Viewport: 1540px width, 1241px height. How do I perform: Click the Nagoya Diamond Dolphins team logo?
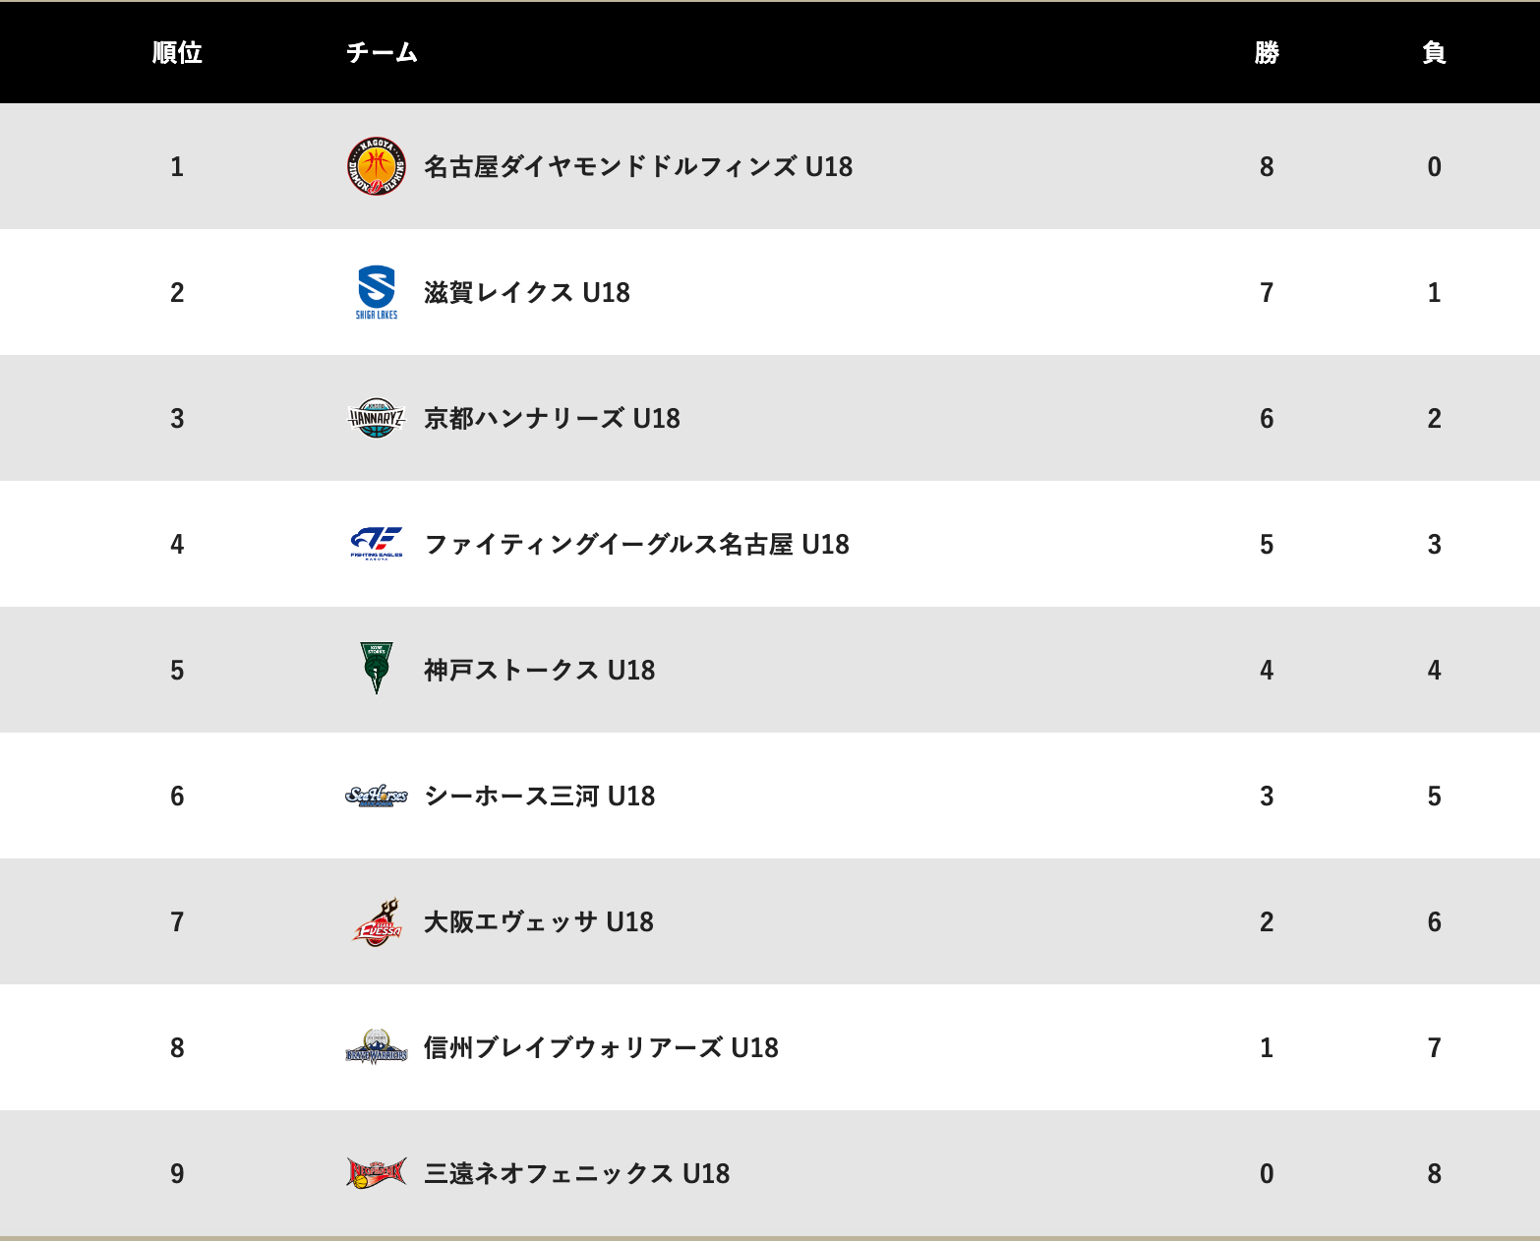point(377,166)
